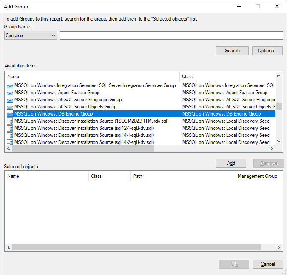
Task: Click the Cancel button
Action: click(268, 264)
